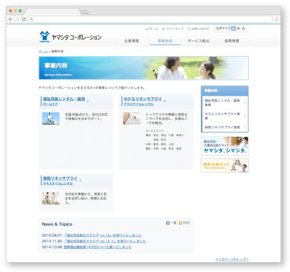Click the date text 2016.08.01

pos(52,235)
